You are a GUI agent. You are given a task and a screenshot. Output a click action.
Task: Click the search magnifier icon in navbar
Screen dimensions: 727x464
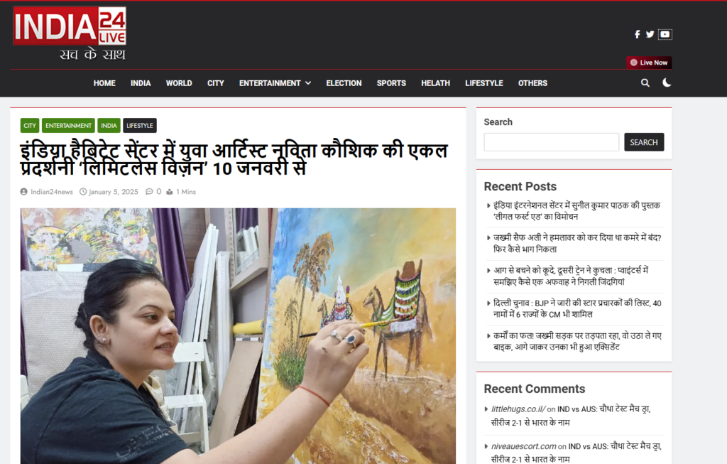pos(645,83)
